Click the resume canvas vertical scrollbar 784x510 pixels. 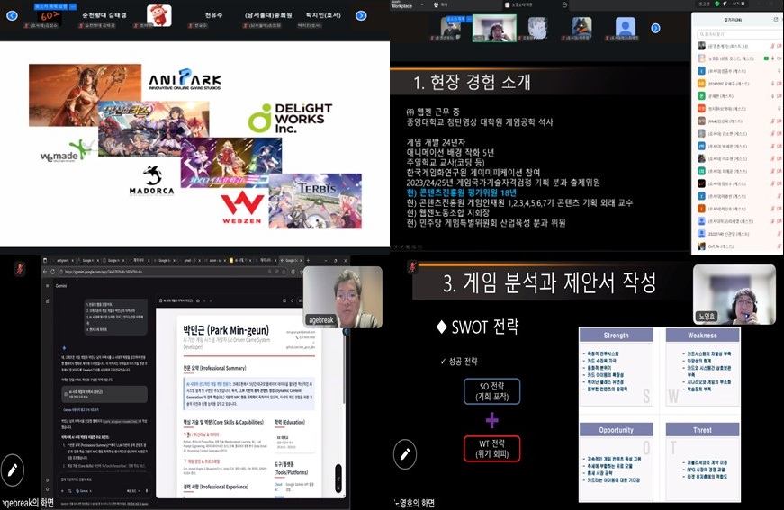tap(345, 368)
